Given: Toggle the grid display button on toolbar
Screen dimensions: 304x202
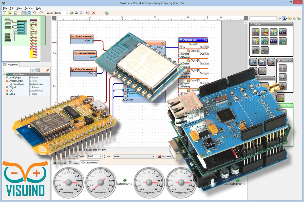Looking at the screenshot, I should [28, 13].
